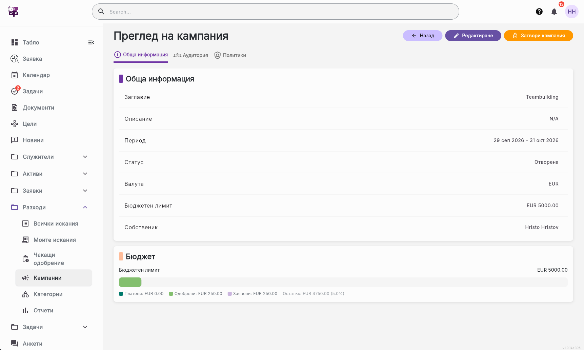Open notifications bell with 13 badge

pyautogui.click(x=554, y=12)
